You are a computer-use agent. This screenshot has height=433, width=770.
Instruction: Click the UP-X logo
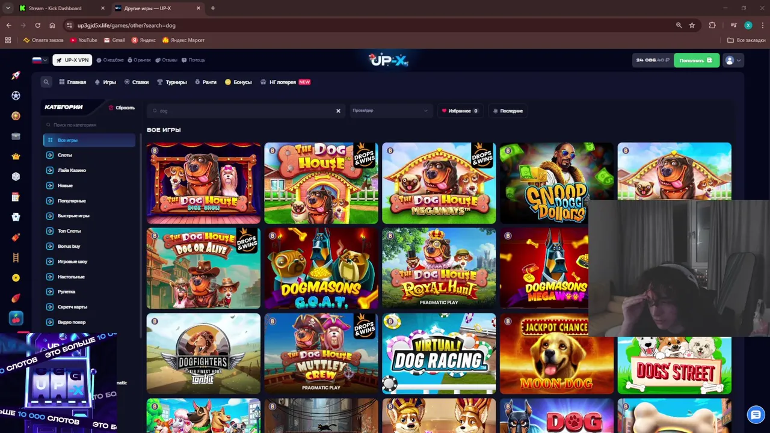pyautogui.click(x=389, y=60)
